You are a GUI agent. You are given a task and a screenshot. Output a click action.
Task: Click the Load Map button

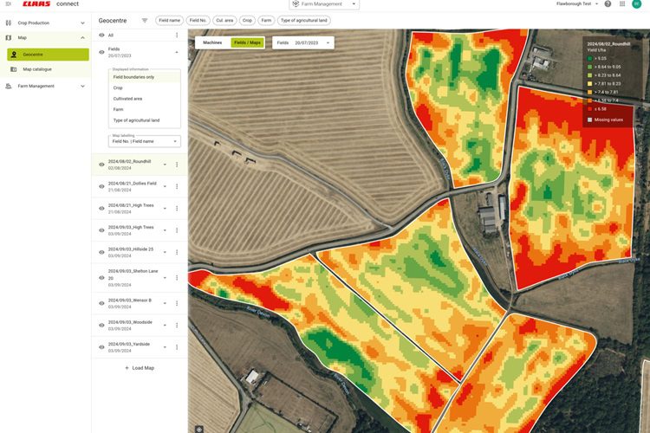(x=139, y=368)
